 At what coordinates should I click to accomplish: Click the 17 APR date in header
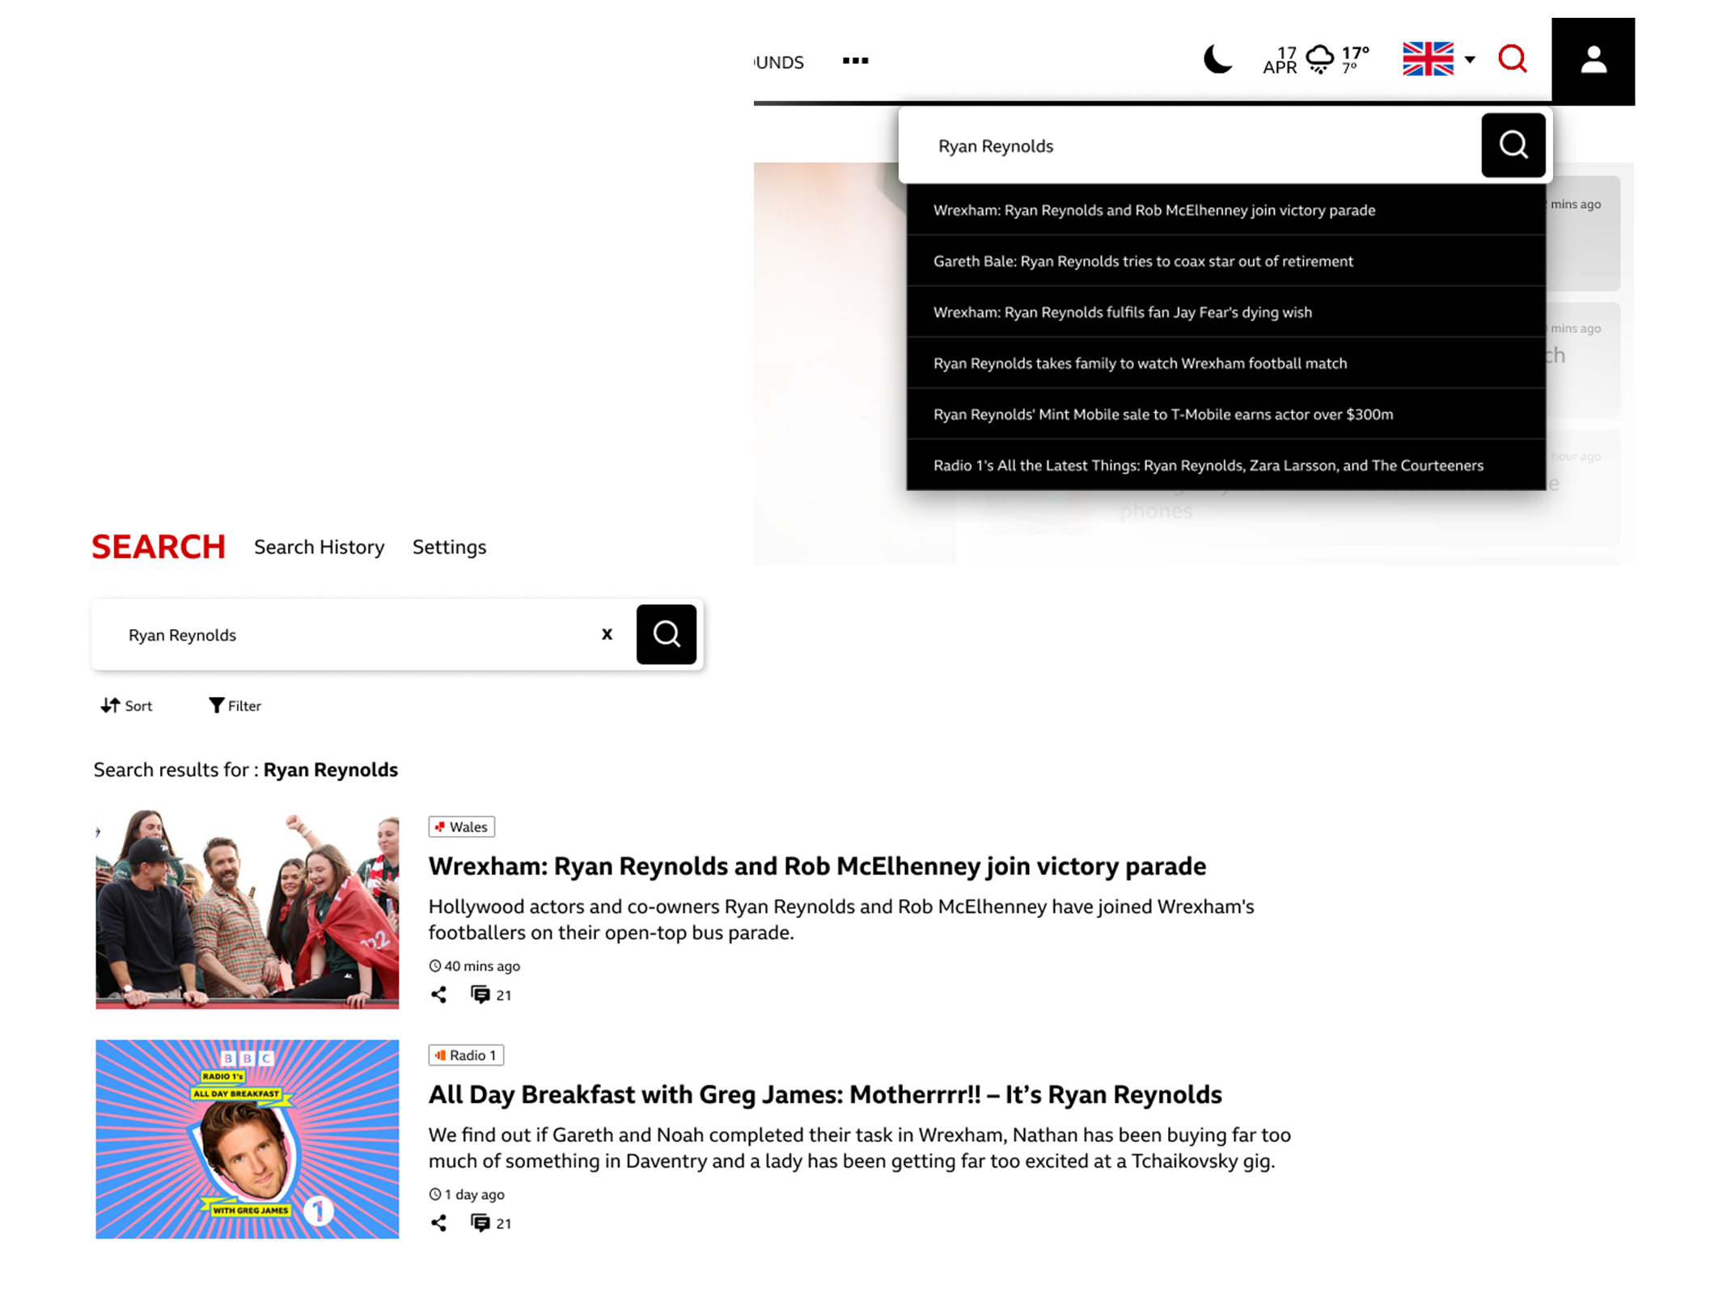[x=1280, y=61]
